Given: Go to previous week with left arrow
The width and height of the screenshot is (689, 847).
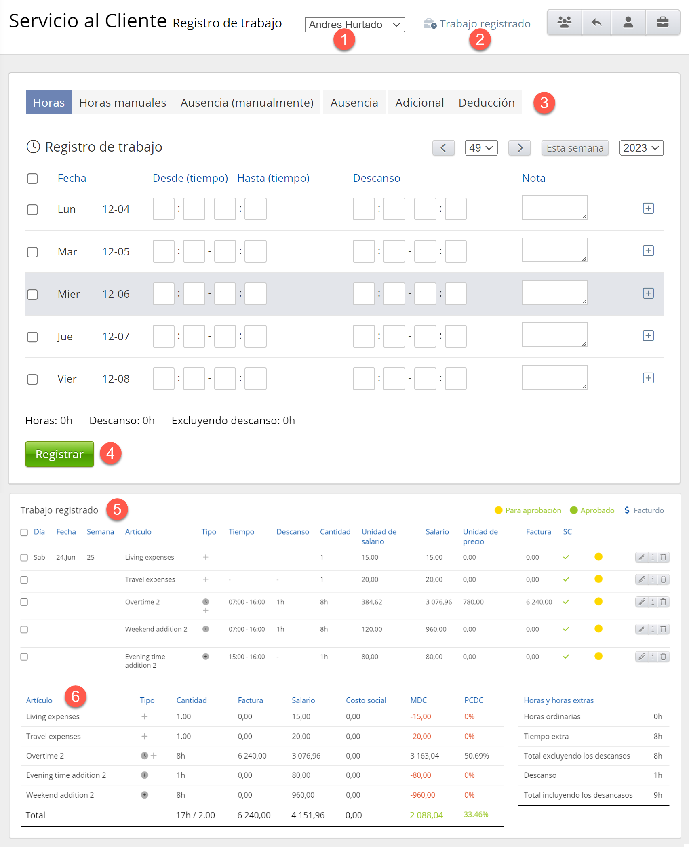Looking at the screenshot, I should pyautogui.click(x=443, y=148).
